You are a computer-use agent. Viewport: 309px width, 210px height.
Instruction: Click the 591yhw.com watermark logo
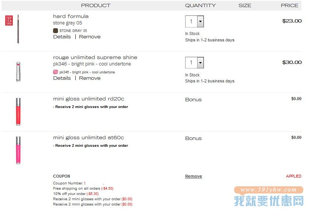click(x=269, y=196)
